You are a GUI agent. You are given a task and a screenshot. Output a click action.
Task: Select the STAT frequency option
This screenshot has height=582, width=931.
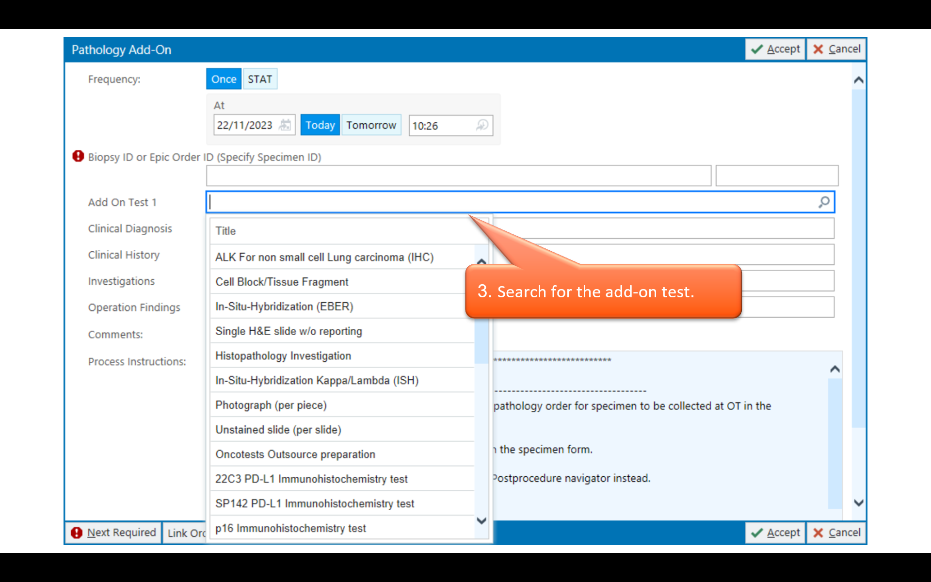[x=260, y=79]
